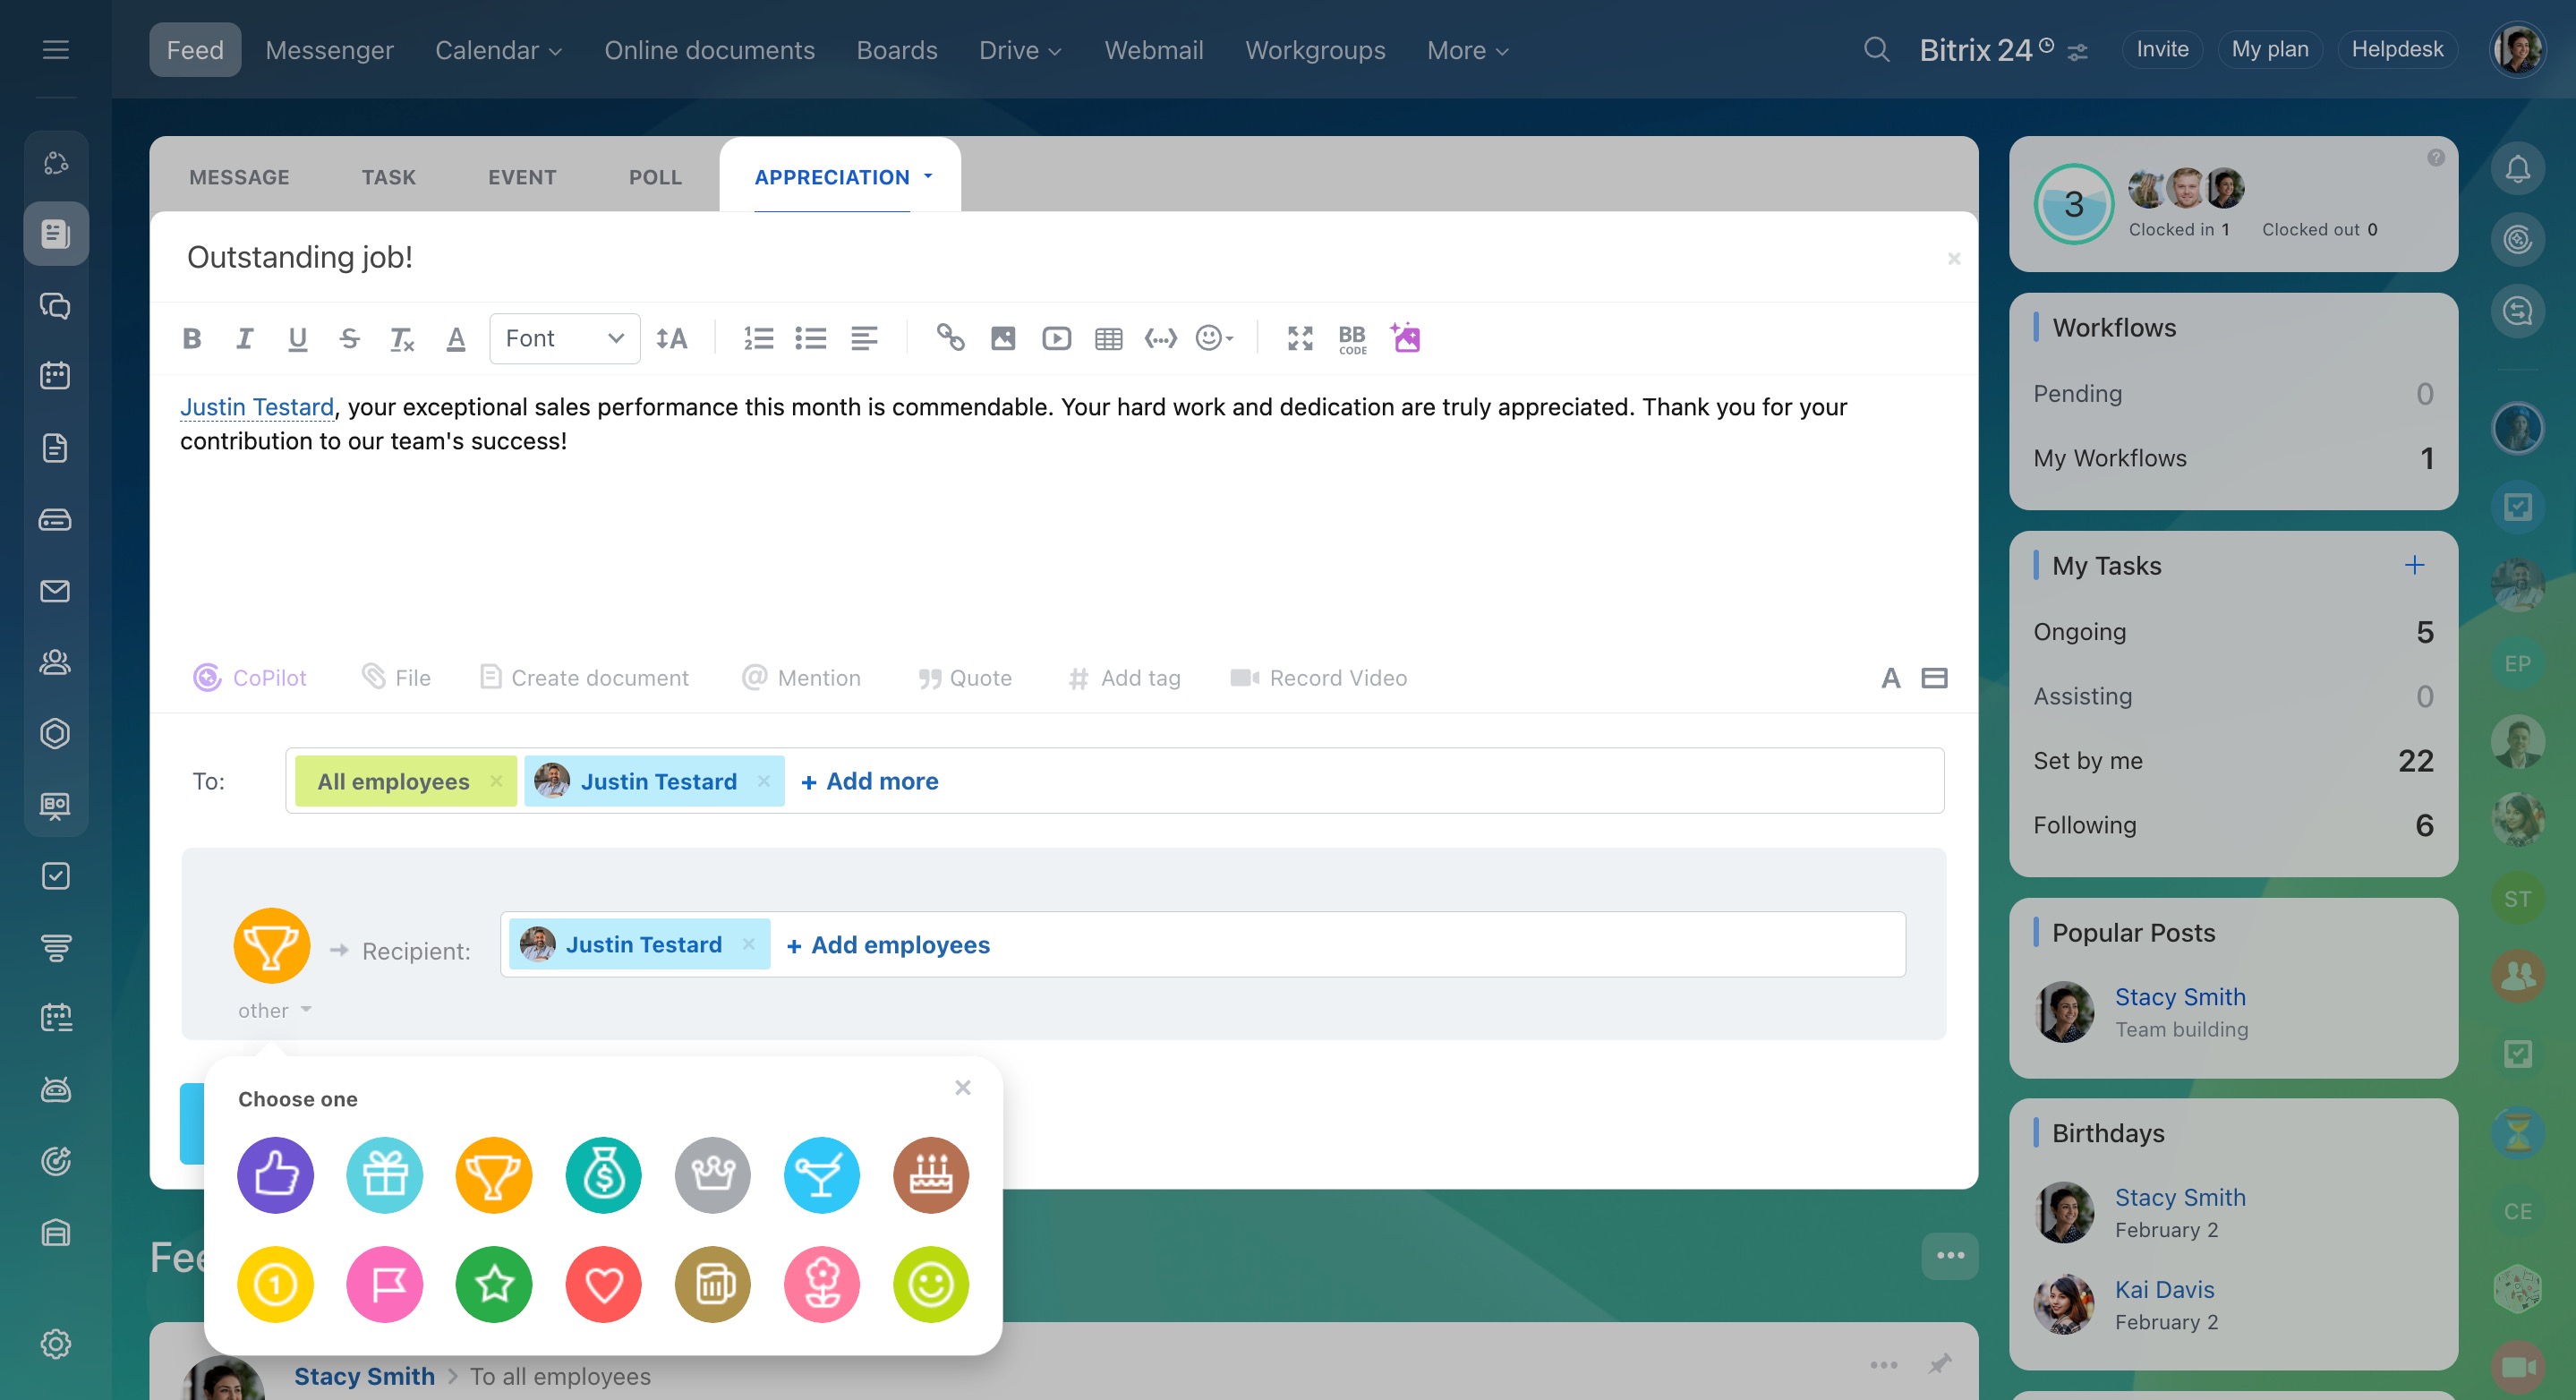Toggle fullscreen editor mode
2576x1400 pixels.
(1299, 338)
